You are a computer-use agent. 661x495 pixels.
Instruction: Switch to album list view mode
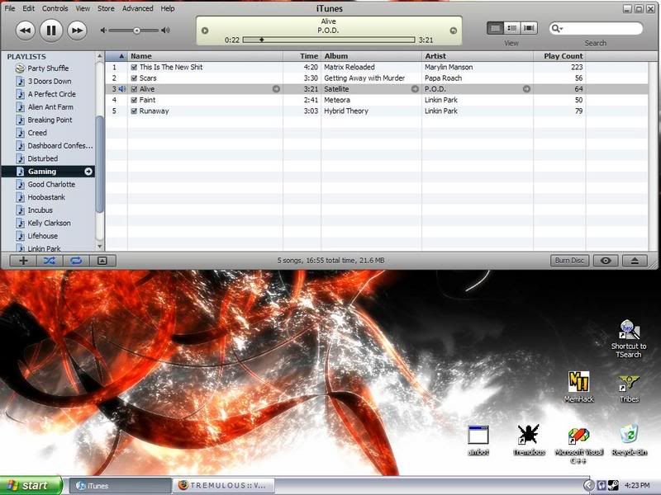tap(512, 28)
